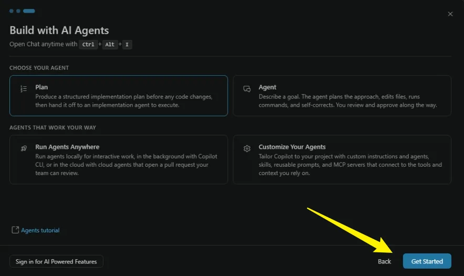Click Sign in for AI Powered Features

tap(56, 261)
